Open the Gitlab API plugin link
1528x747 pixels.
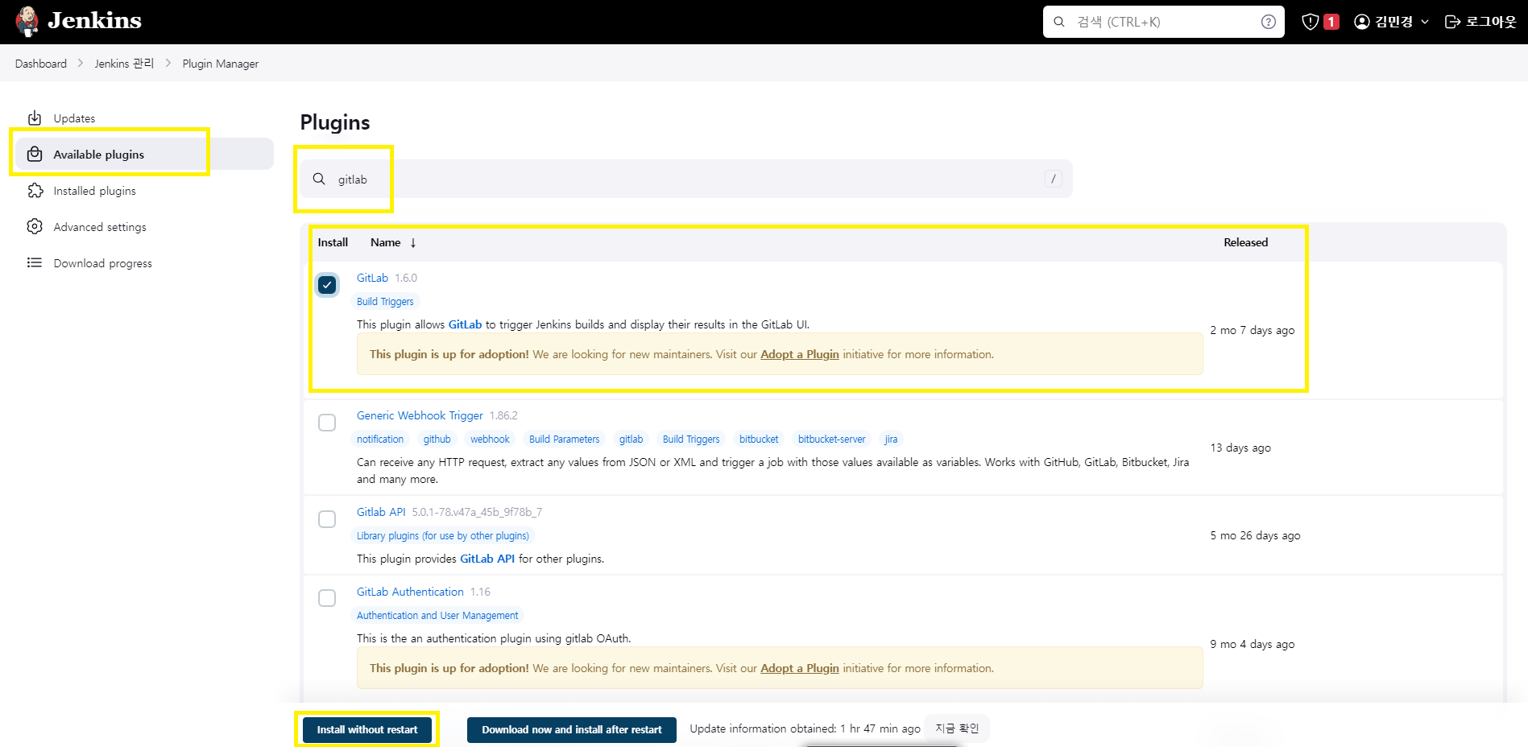pos(381,512)
